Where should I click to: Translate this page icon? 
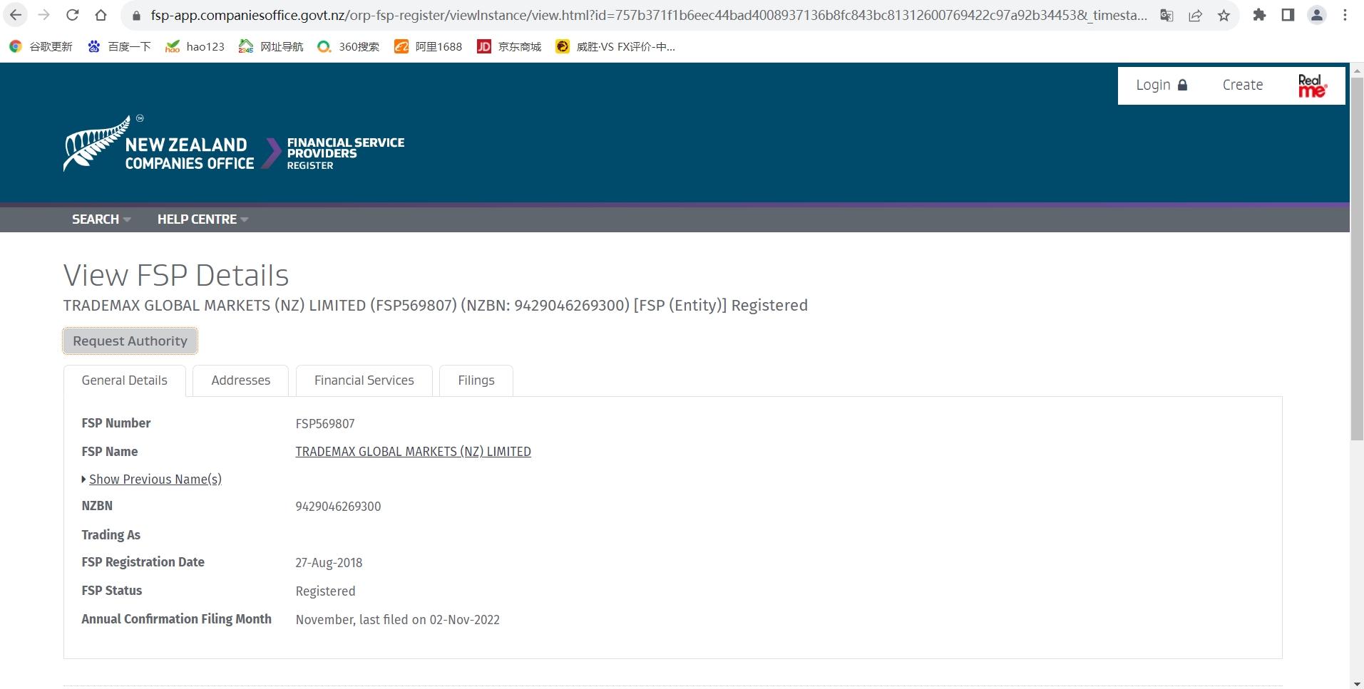[1166, 15]
